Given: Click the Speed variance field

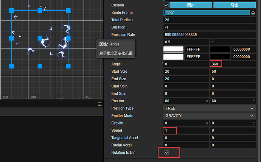Looking at the screenshot, I should [233, 130].
